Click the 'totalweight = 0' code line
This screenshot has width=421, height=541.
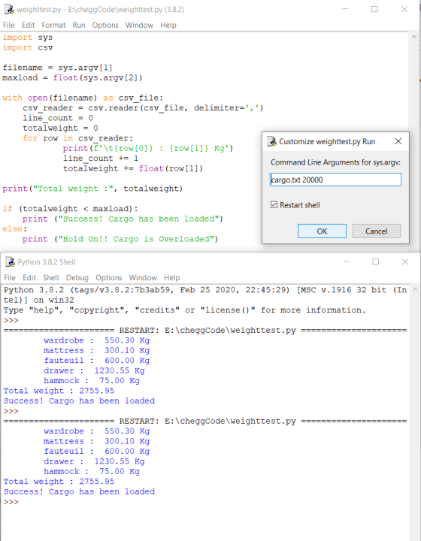[60, 128]
